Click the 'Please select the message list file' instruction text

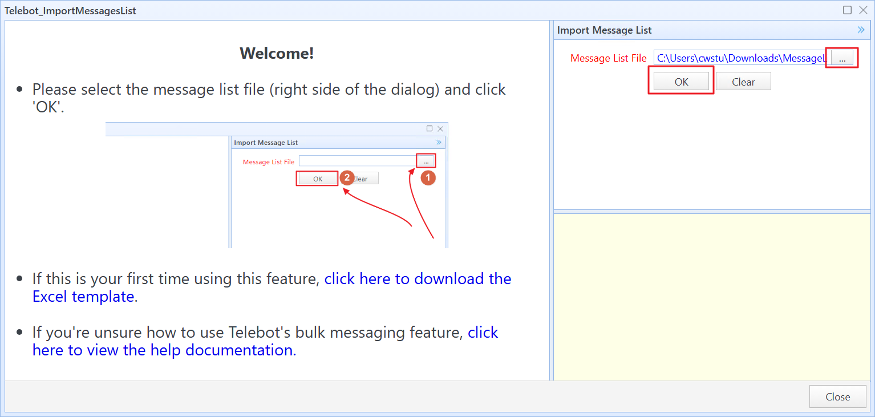point(269,98)
